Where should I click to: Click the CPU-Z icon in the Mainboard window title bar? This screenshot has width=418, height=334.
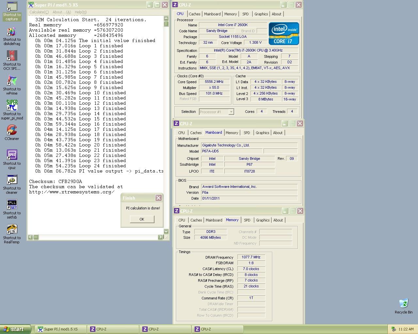tap(176, 123)
